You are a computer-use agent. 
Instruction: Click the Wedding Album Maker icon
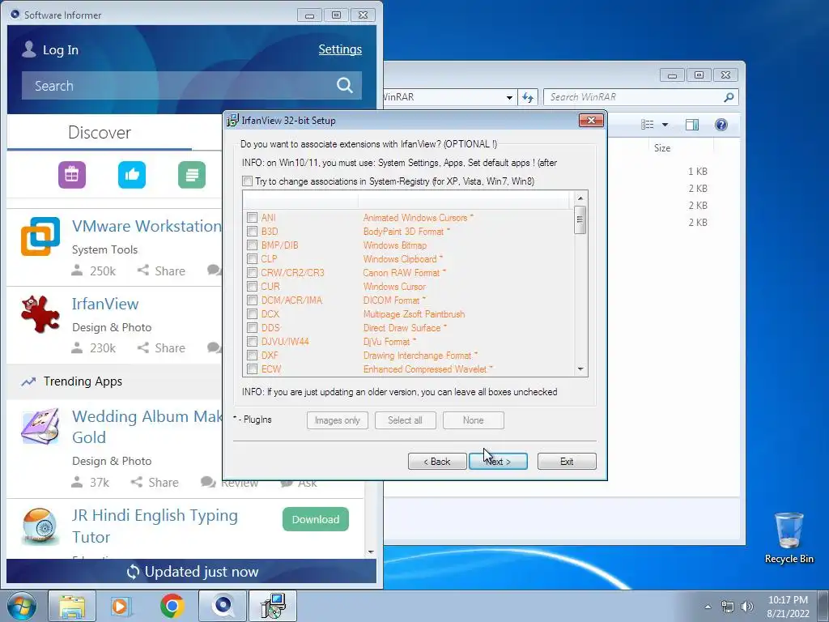[40, 426]
